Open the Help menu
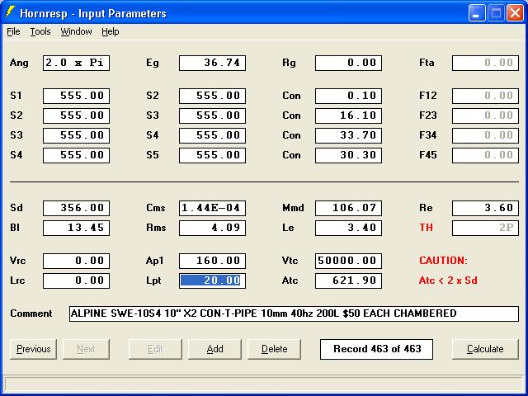 tap(111, 31)
